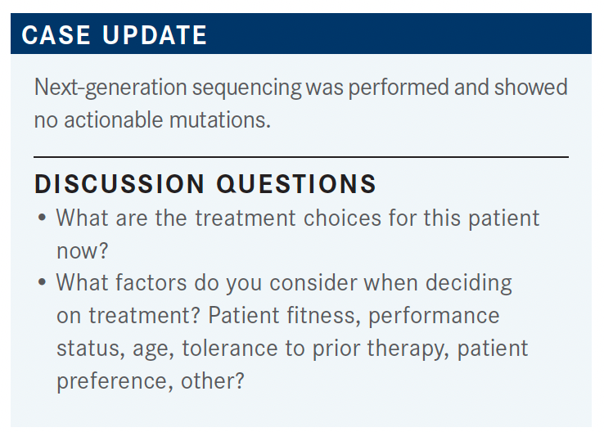Click the DISCUSSION QUESTIONS heading
604x432 pixels.
(205, 183)
